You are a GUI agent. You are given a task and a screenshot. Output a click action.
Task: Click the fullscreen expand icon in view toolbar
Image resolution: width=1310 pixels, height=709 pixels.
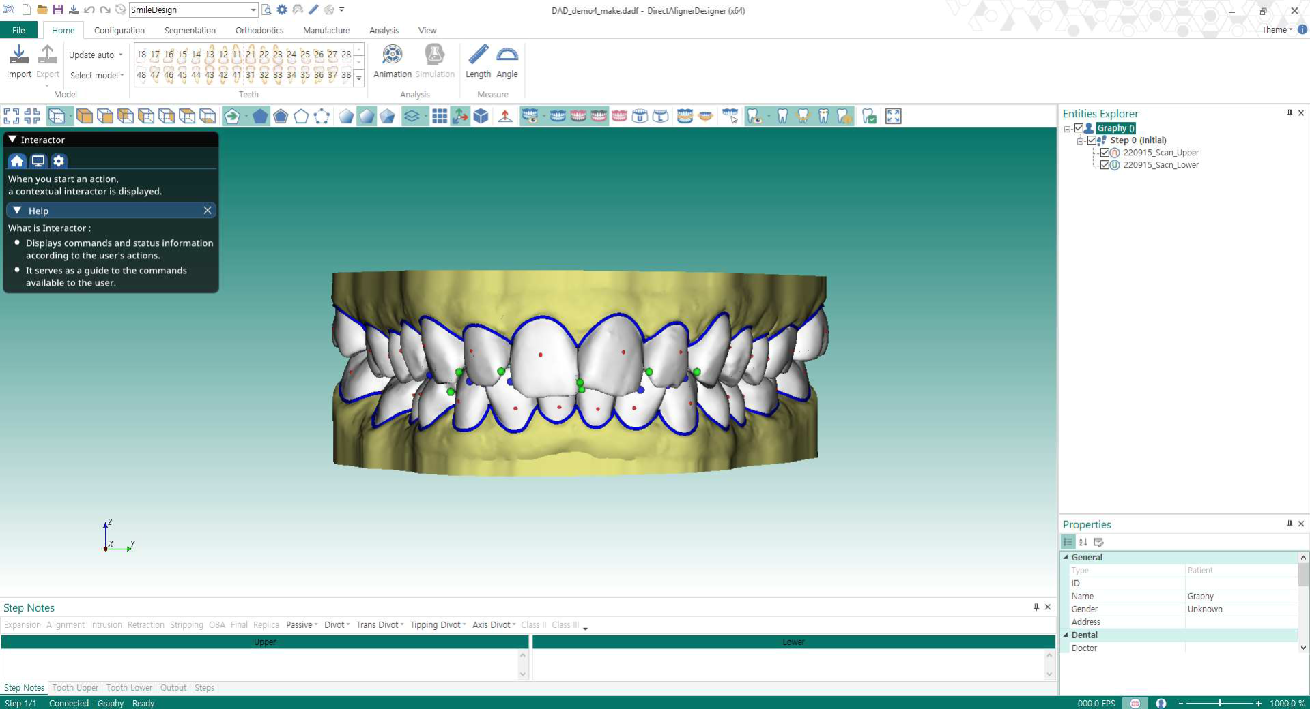click(893, 117)
